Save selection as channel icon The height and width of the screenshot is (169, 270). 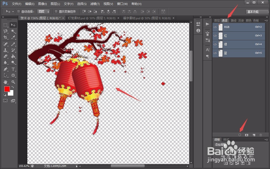pos(247,135)
